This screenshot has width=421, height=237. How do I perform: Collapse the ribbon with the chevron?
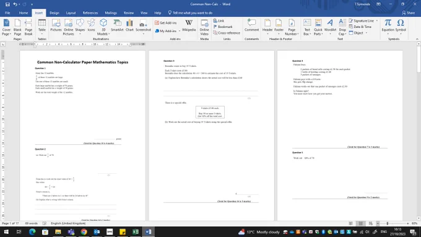pos(417,39)
